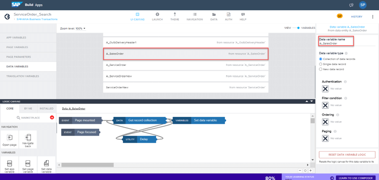Open the Marketplace search

(x=28, y=118)
